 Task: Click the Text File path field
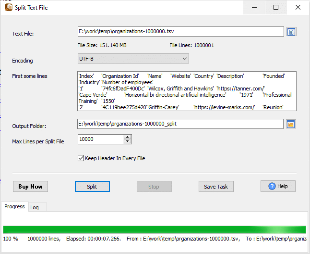(180, 32)
